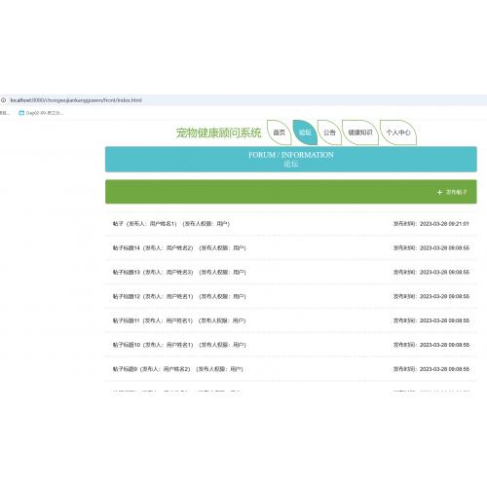This screenshot has height=487, width=487.
Task: Click the 09:21:01 publish time of first post
Action: (459, 224)
